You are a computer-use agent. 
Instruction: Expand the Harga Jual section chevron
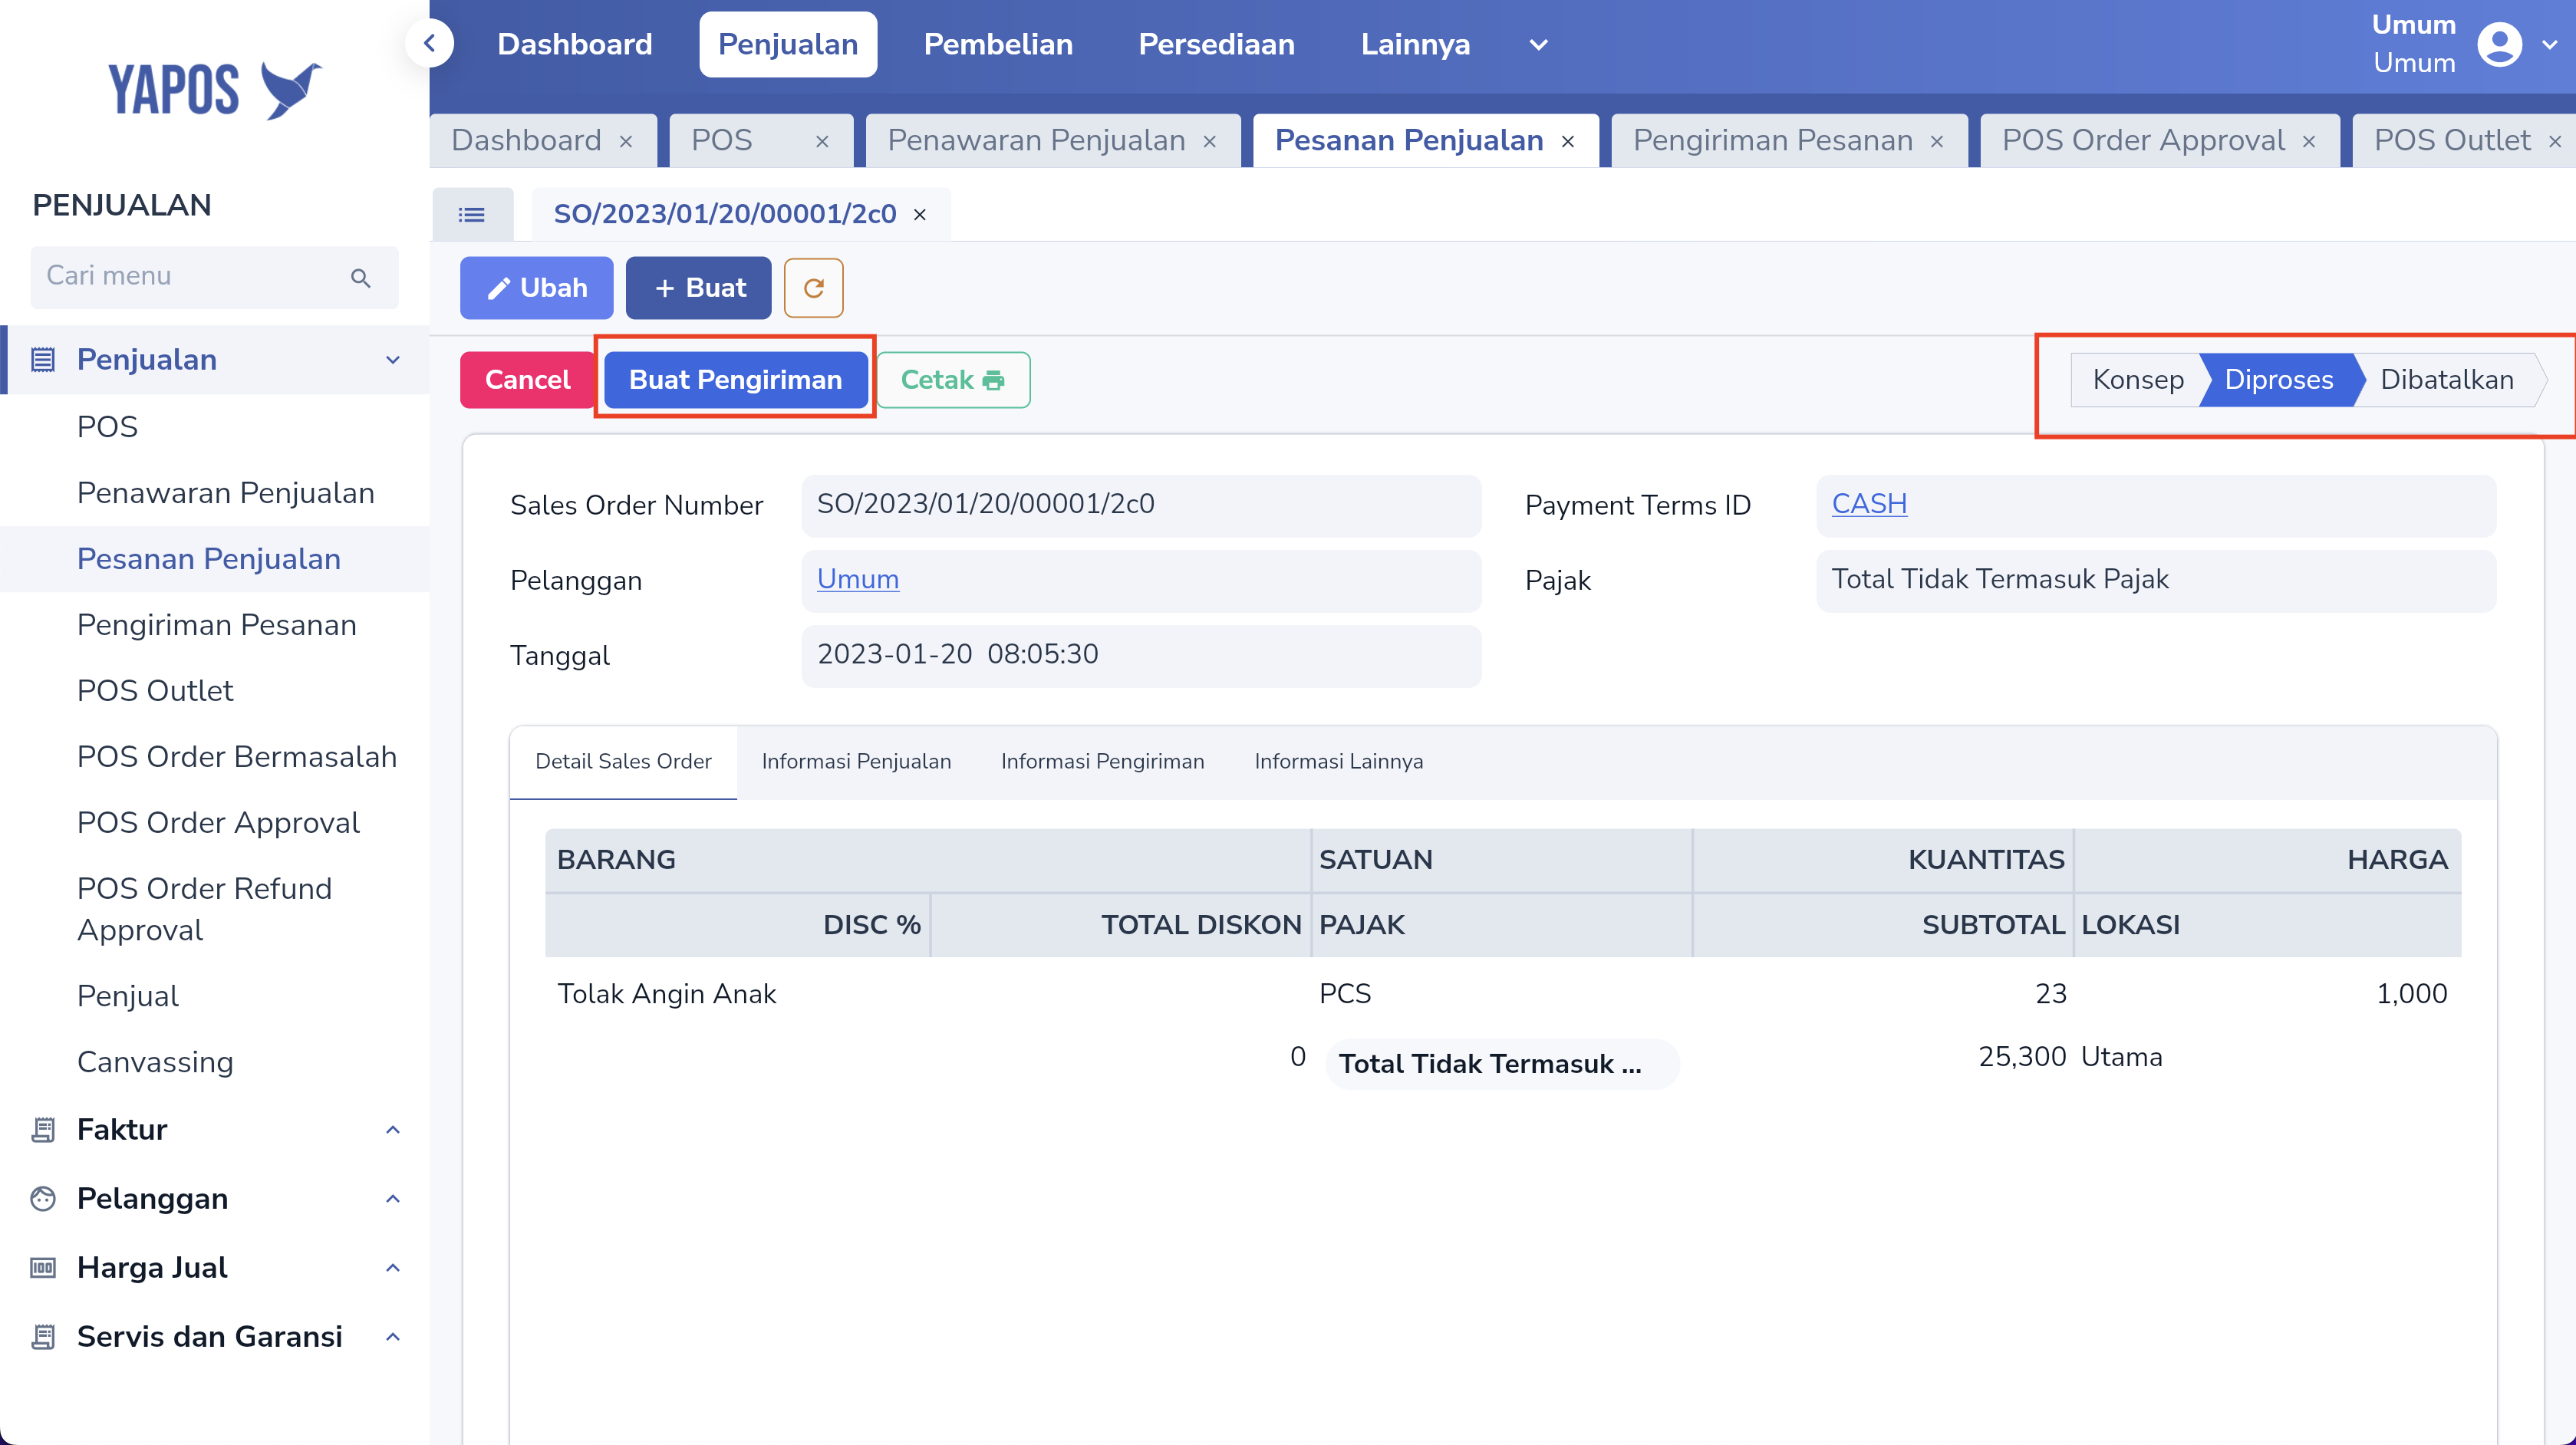393,1267
